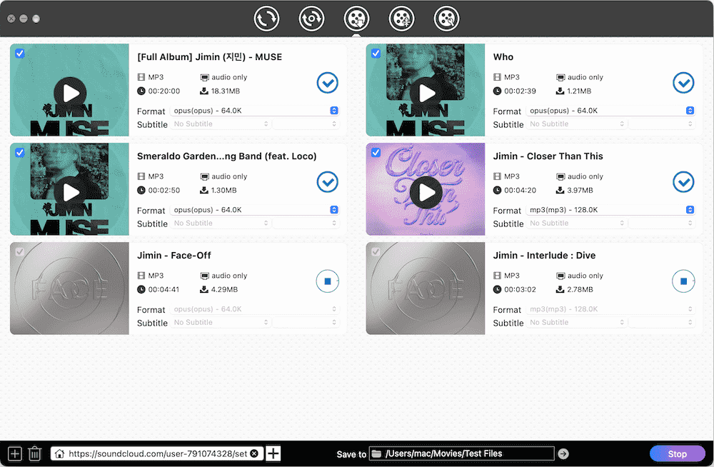Stop the Jimin - Face-Off download

327,281
